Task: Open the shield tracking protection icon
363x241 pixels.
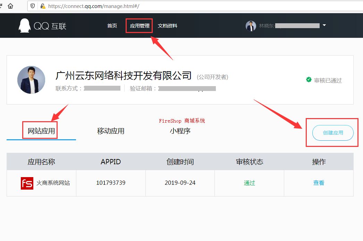Action: coord(33,6)
